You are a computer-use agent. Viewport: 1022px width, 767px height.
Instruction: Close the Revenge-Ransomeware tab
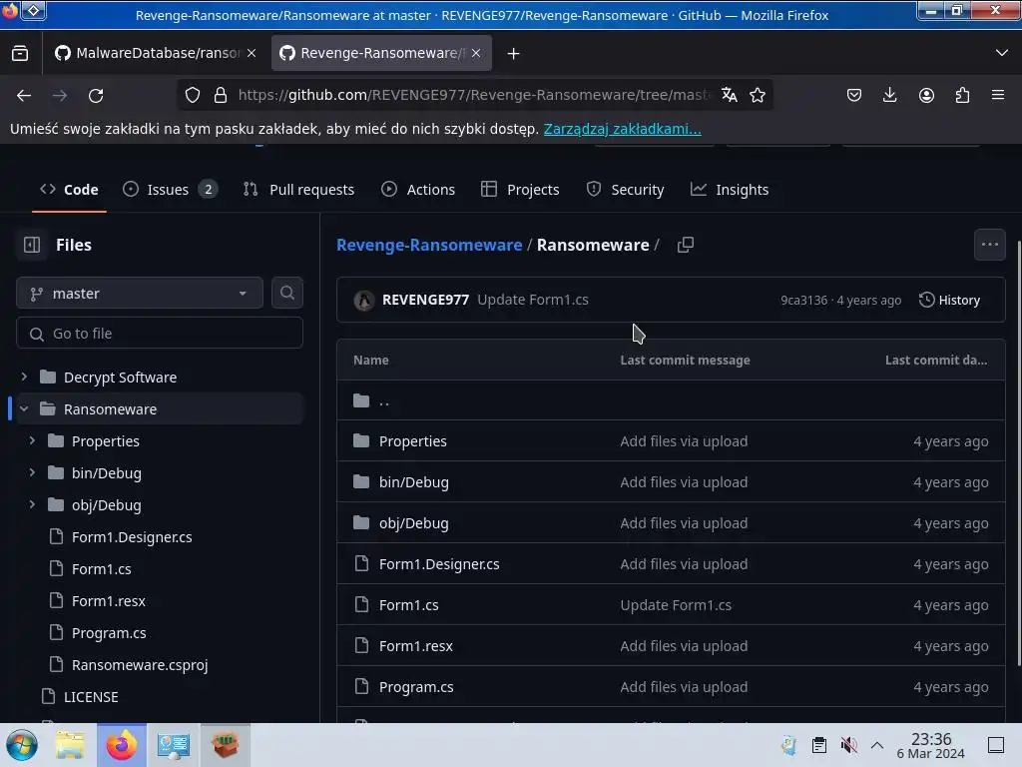click(x=476, y=53)
